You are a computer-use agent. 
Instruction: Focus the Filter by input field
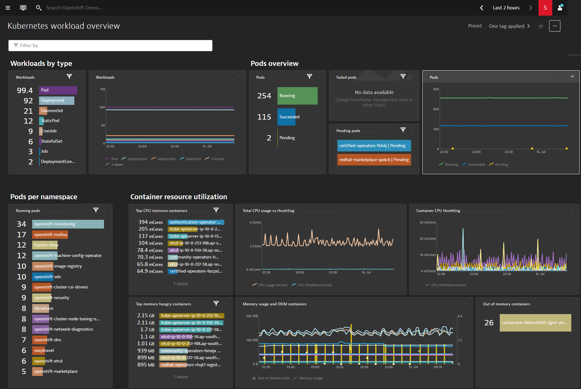click(x=110, y=46)
